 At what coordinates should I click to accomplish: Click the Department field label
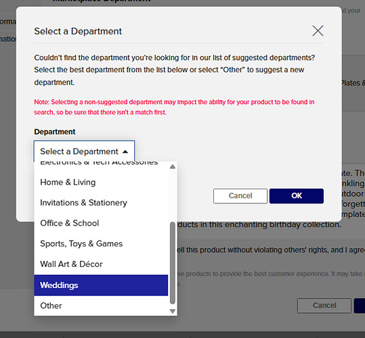(55, 132)
